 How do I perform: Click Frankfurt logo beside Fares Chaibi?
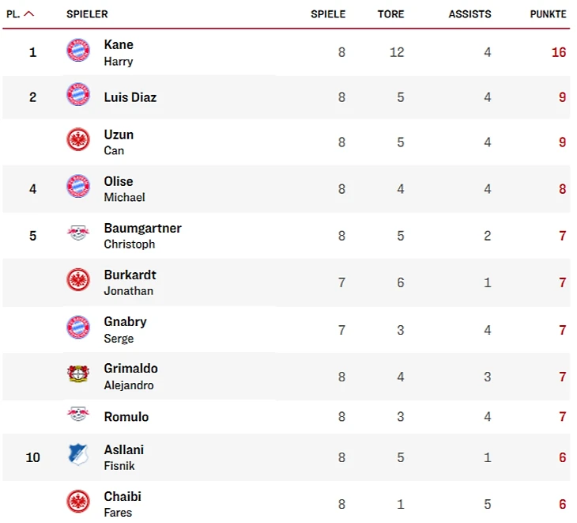(78, 502)
